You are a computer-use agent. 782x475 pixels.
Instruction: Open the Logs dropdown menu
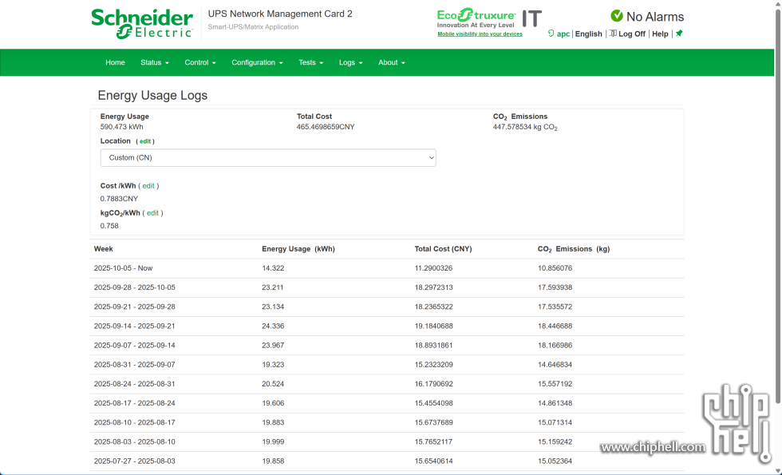(350, 62)
